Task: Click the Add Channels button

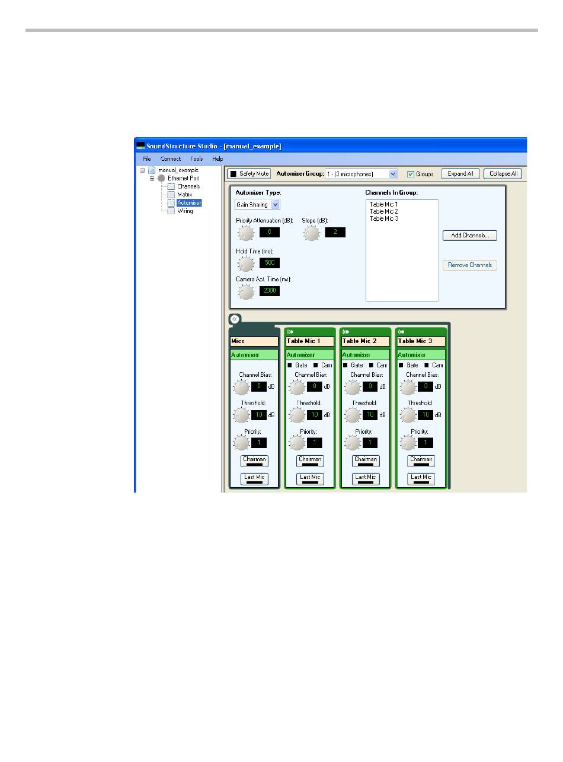Action: pyautogui.click(x=470, y=236)
